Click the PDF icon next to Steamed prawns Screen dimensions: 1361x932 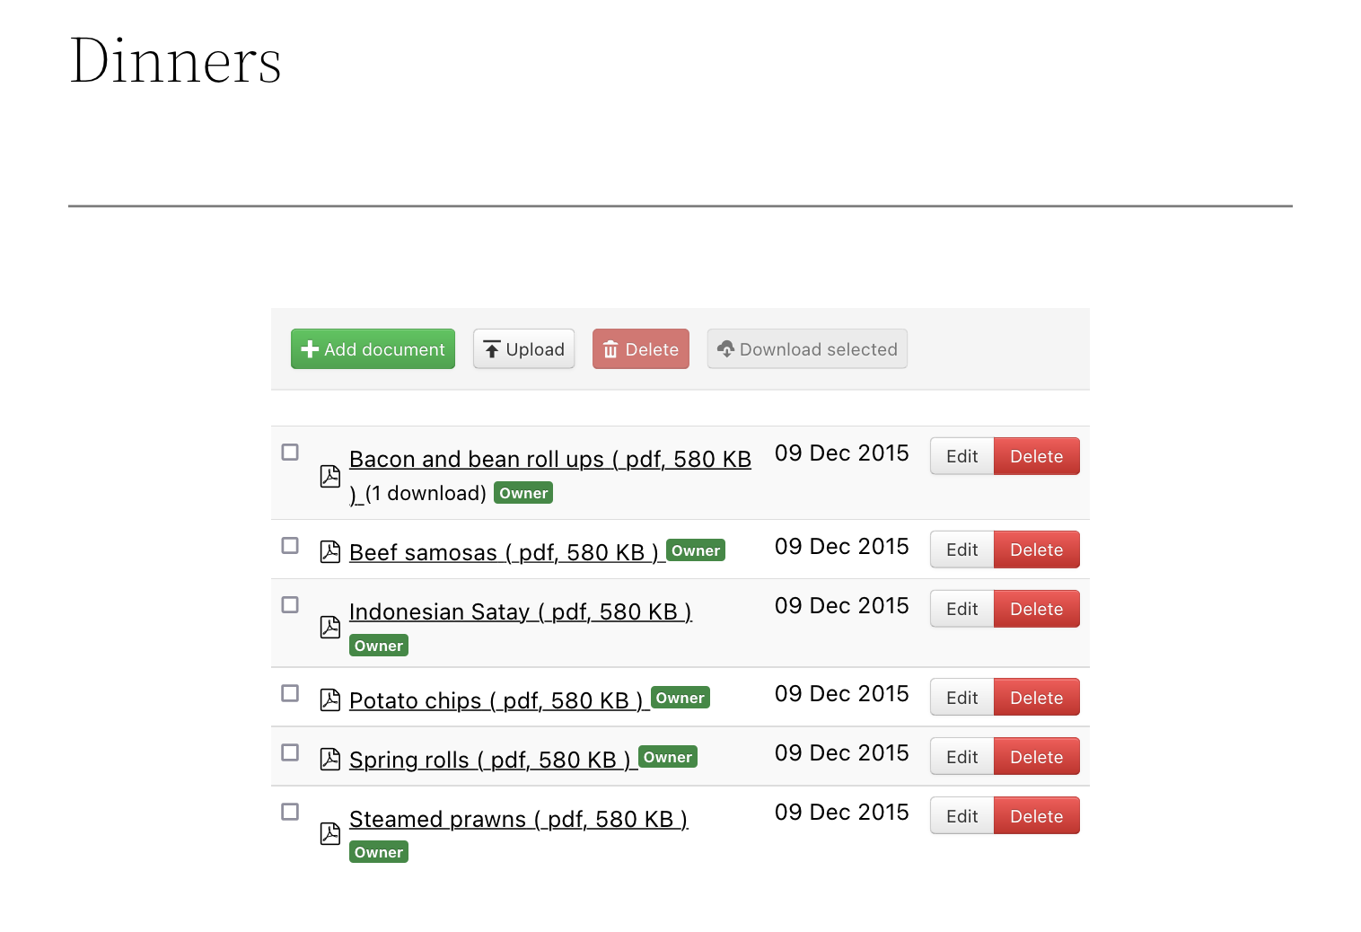330,833
